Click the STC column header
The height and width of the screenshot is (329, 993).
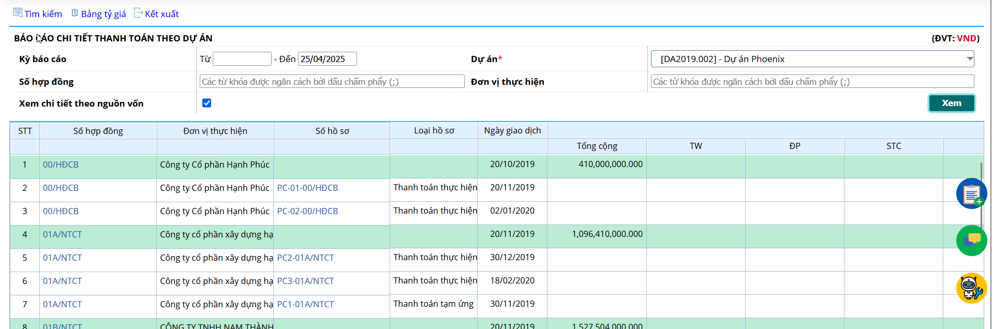point(894,146)
